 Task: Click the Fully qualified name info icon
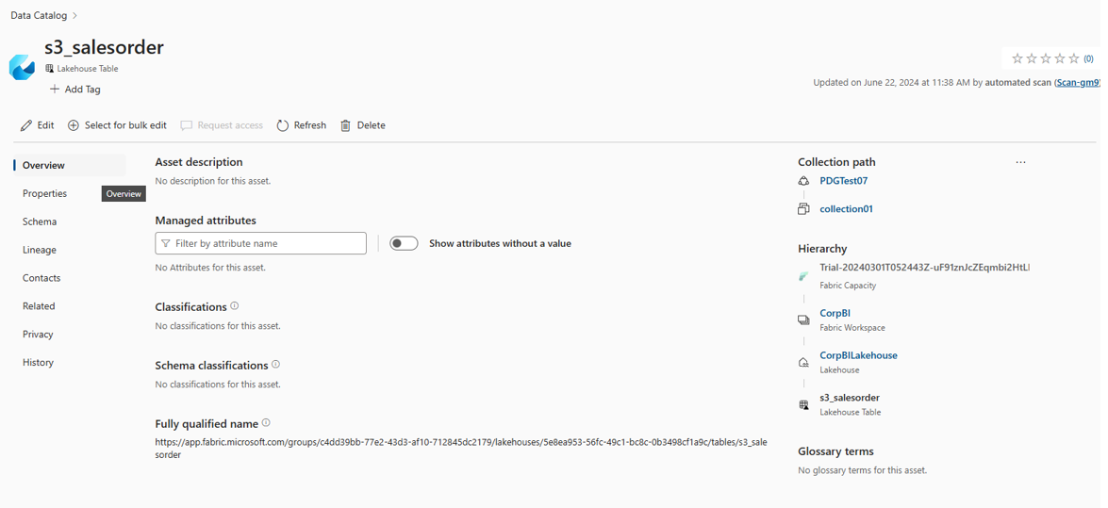pos(266,423)
